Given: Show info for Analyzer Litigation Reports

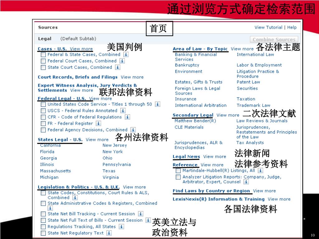Looking at the screenshot, I should tap(246, 182).
